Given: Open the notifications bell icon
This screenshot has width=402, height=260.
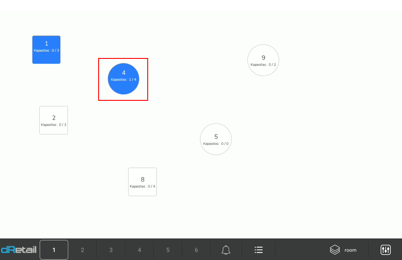Looking at the screenshot, I should pyautogui.click(x=226, y=250).
